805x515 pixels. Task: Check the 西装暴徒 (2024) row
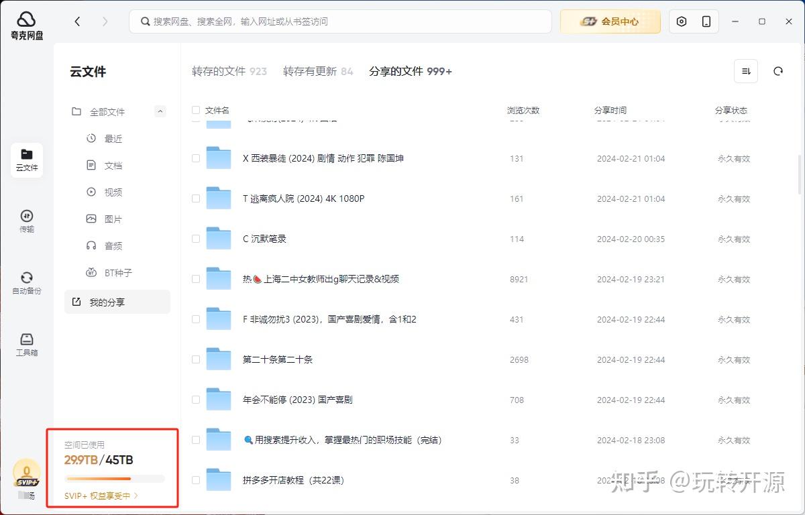[196, 158]
